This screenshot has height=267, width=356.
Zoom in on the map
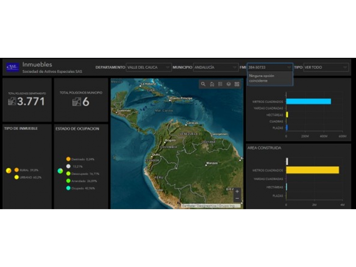(237, 191)
